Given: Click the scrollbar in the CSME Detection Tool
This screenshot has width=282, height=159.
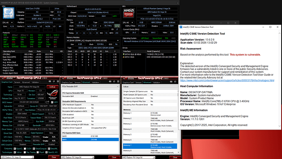Looking at the screenshot, I should tap(280, 80).
